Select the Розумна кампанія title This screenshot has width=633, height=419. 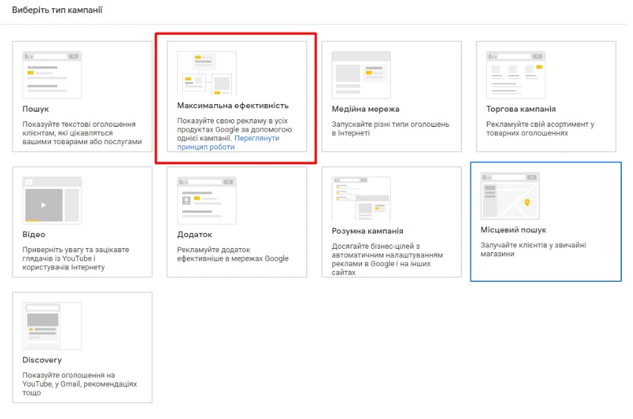tap(368, 232)
